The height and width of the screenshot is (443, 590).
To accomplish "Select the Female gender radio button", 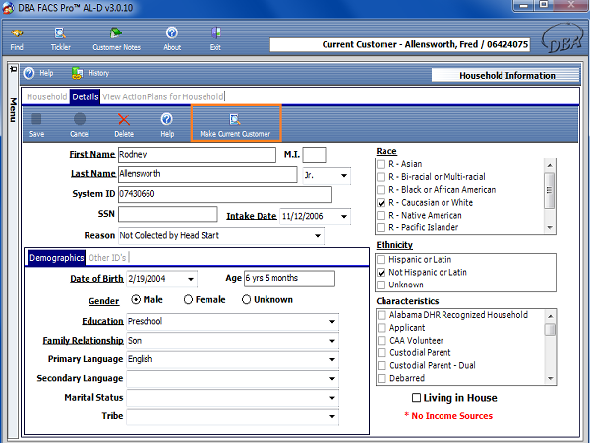I will (x=189, y=300).
